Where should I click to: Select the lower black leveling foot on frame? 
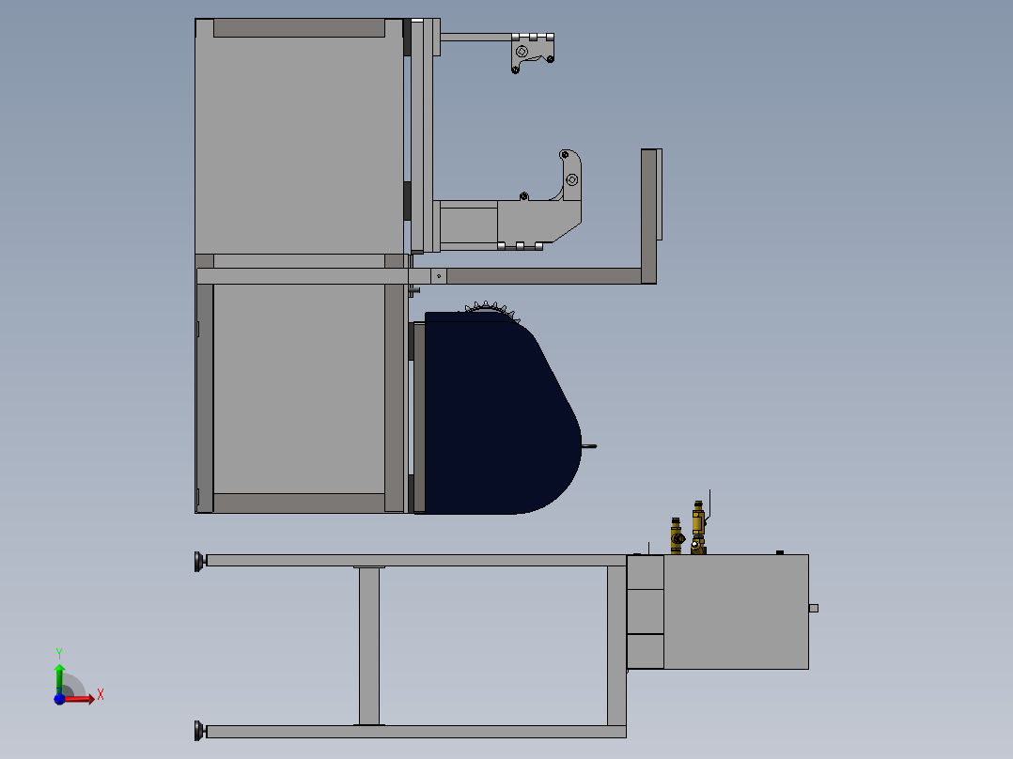(x=199, y=731)
